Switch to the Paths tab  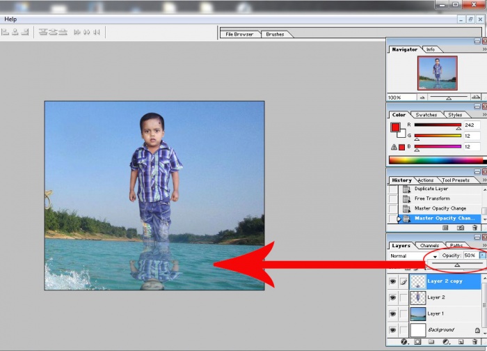point(456,246)
